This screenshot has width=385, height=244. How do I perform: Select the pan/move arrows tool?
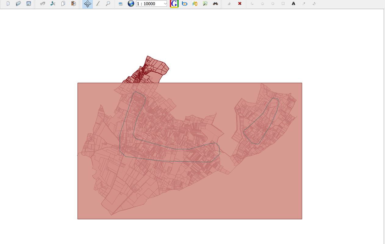[88, 4]
